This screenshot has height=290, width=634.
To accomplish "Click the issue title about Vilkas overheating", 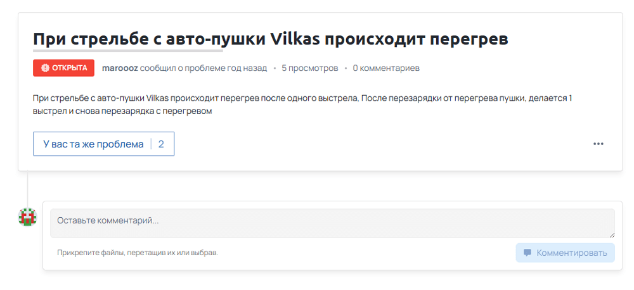I will tap(271, 39).
